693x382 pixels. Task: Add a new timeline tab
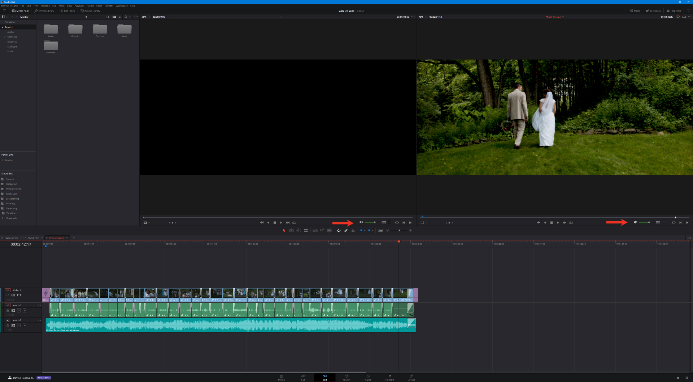(74, 238)
